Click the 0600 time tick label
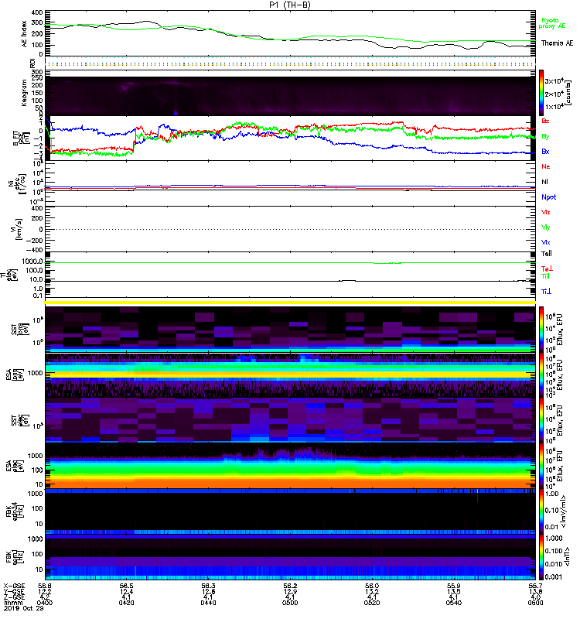This screenshot has width=580, height=619. point(535,603)
